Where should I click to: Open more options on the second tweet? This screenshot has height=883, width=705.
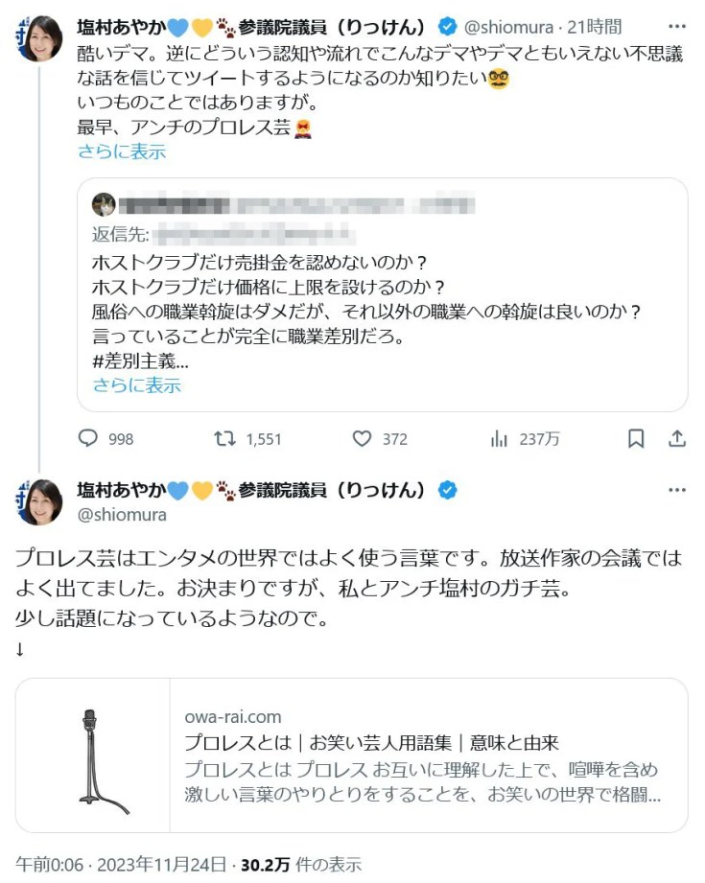[677, 490]
